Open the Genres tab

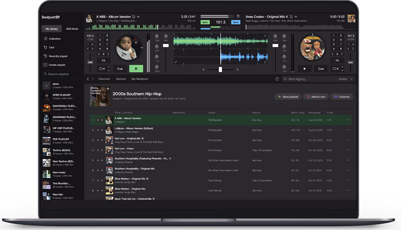pos(121,79)
